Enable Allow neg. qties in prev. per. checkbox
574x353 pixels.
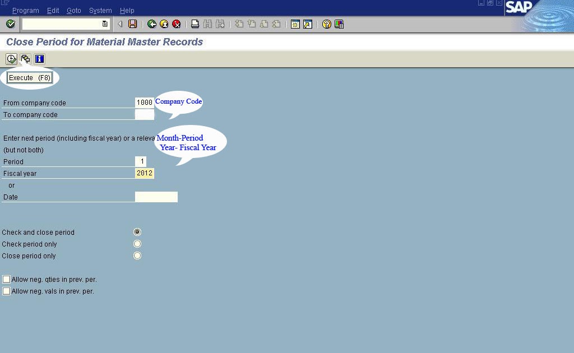[x=6, y=280]
